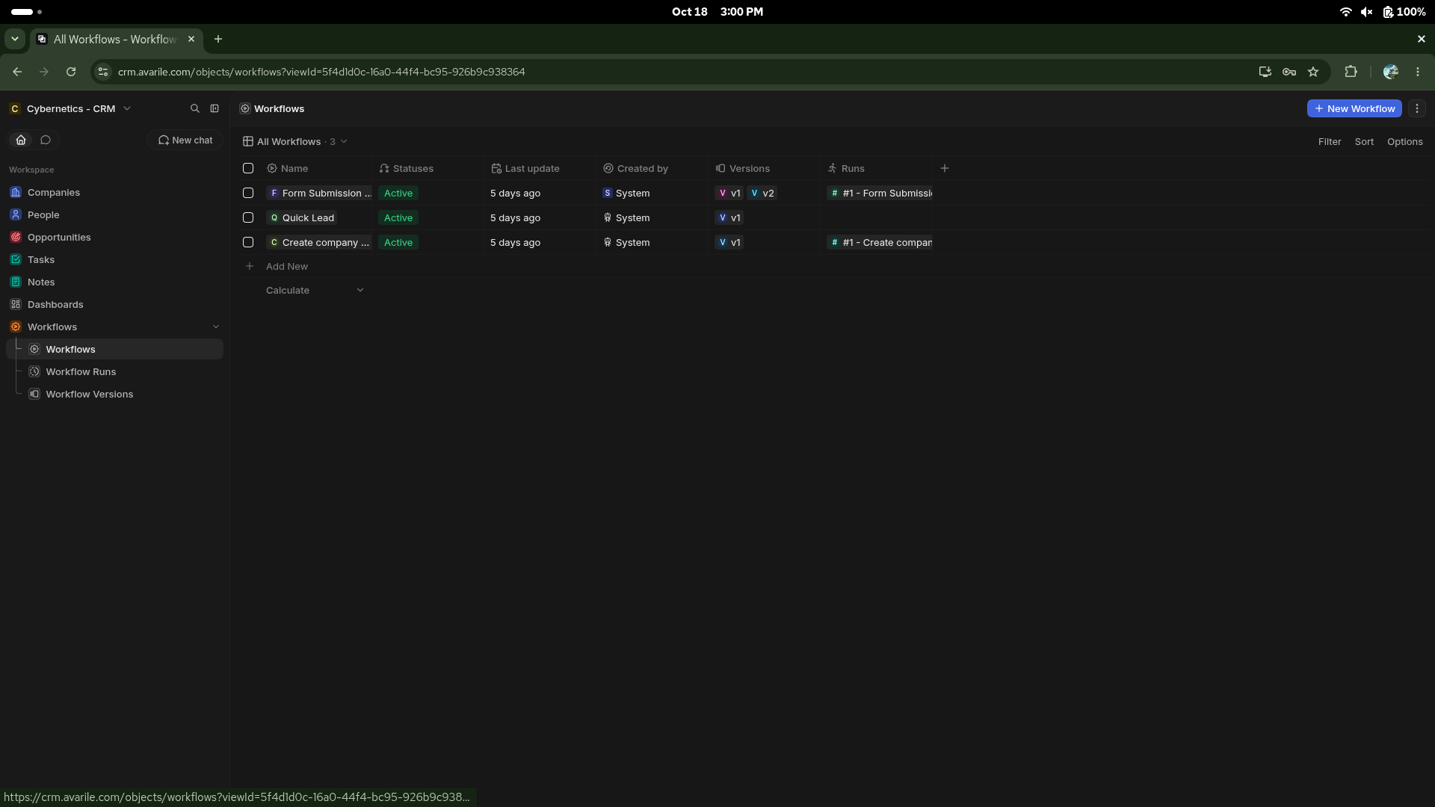Open v2 version of Form Submission
Image resolution: width=1435 pixels, height=807 pixels.
point(762,193)
